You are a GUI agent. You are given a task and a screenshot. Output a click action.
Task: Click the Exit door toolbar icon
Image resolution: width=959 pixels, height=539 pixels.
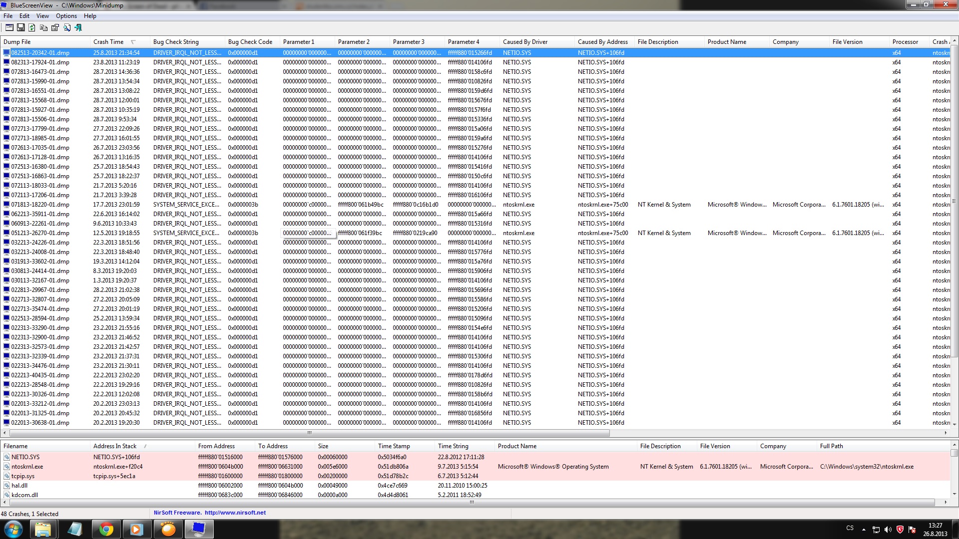click(x=78, y=28)
